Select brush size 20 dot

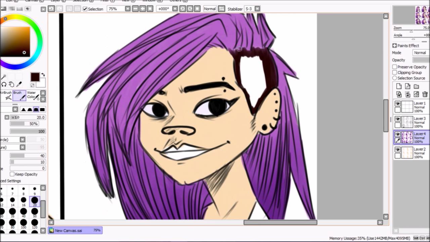click(x=35, y=201)
